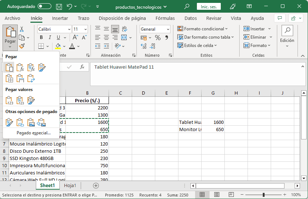
Task: Apply comma style format
Action: tap(166, 38)
